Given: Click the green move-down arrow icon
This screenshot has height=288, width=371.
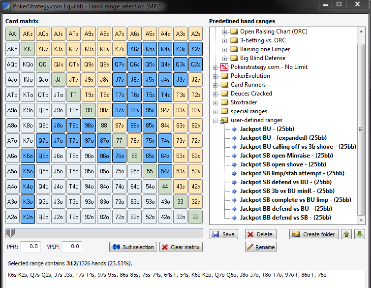Looking at the screenshot, I should click(x=360, y=234).
